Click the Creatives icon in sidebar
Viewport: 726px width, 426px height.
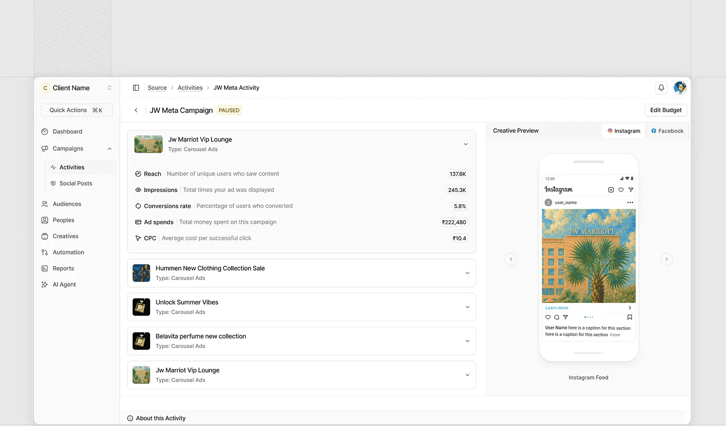(x=45, y=236)
